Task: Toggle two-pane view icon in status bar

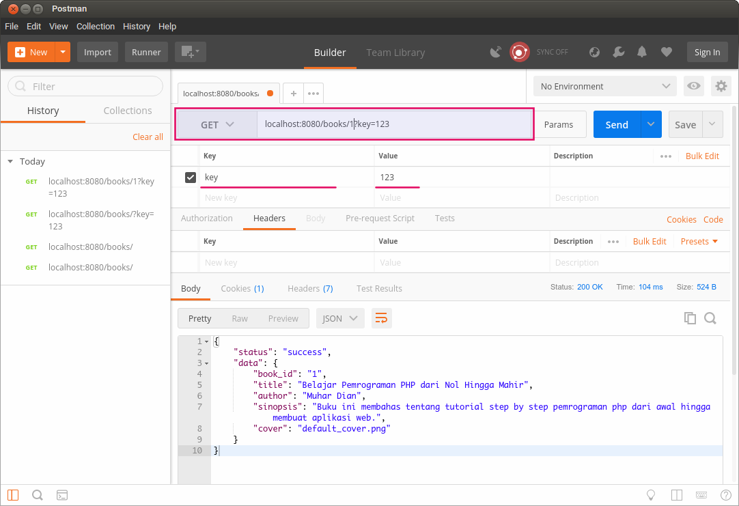Action: coord(677,495)
